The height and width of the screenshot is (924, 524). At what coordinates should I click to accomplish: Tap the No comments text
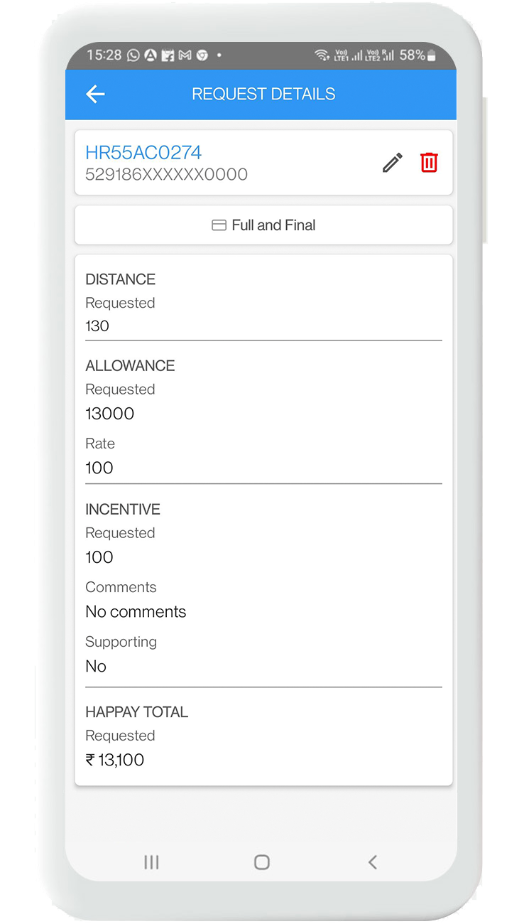(136, 612)
